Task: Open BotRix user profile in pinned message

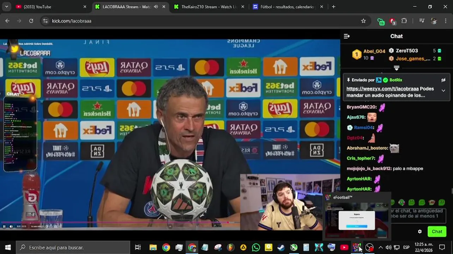Action: (396, 80)
